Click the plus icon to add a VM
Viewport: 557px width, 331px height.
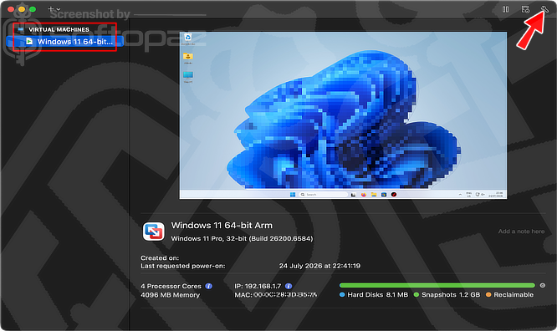coord(51,9)
